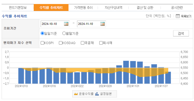Enable the 국공채 benchmark checkbox
This screenshot has height=101, width=194.
tap(82, 43)
